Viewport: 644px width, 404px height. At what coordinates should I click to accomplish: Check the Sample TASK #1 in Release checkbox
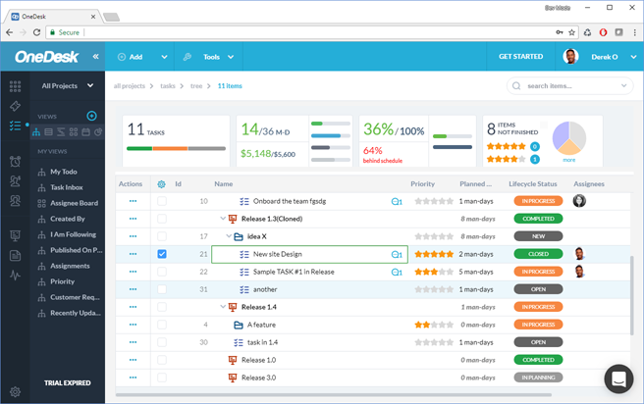pos(162,272)
